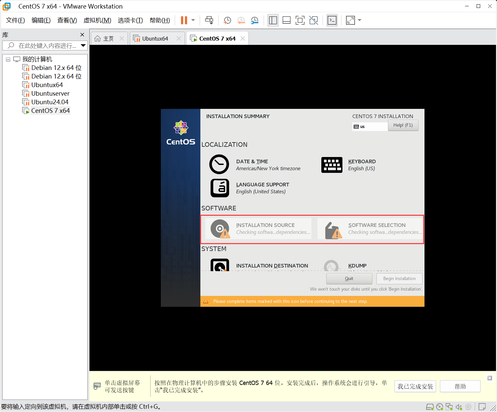Take a snapshot of this virtual machine

tap(227, 20)
